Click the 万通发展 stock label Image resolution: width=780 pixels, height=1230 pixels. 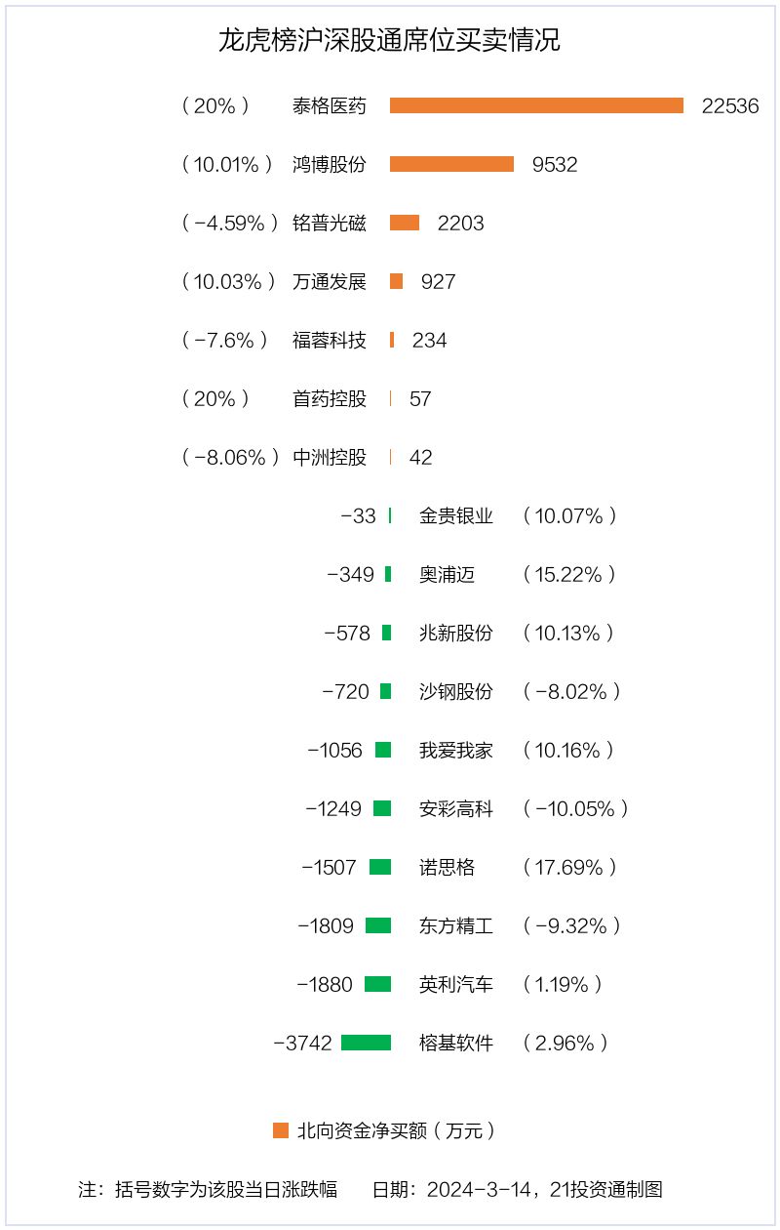click(x=330, y=282)
